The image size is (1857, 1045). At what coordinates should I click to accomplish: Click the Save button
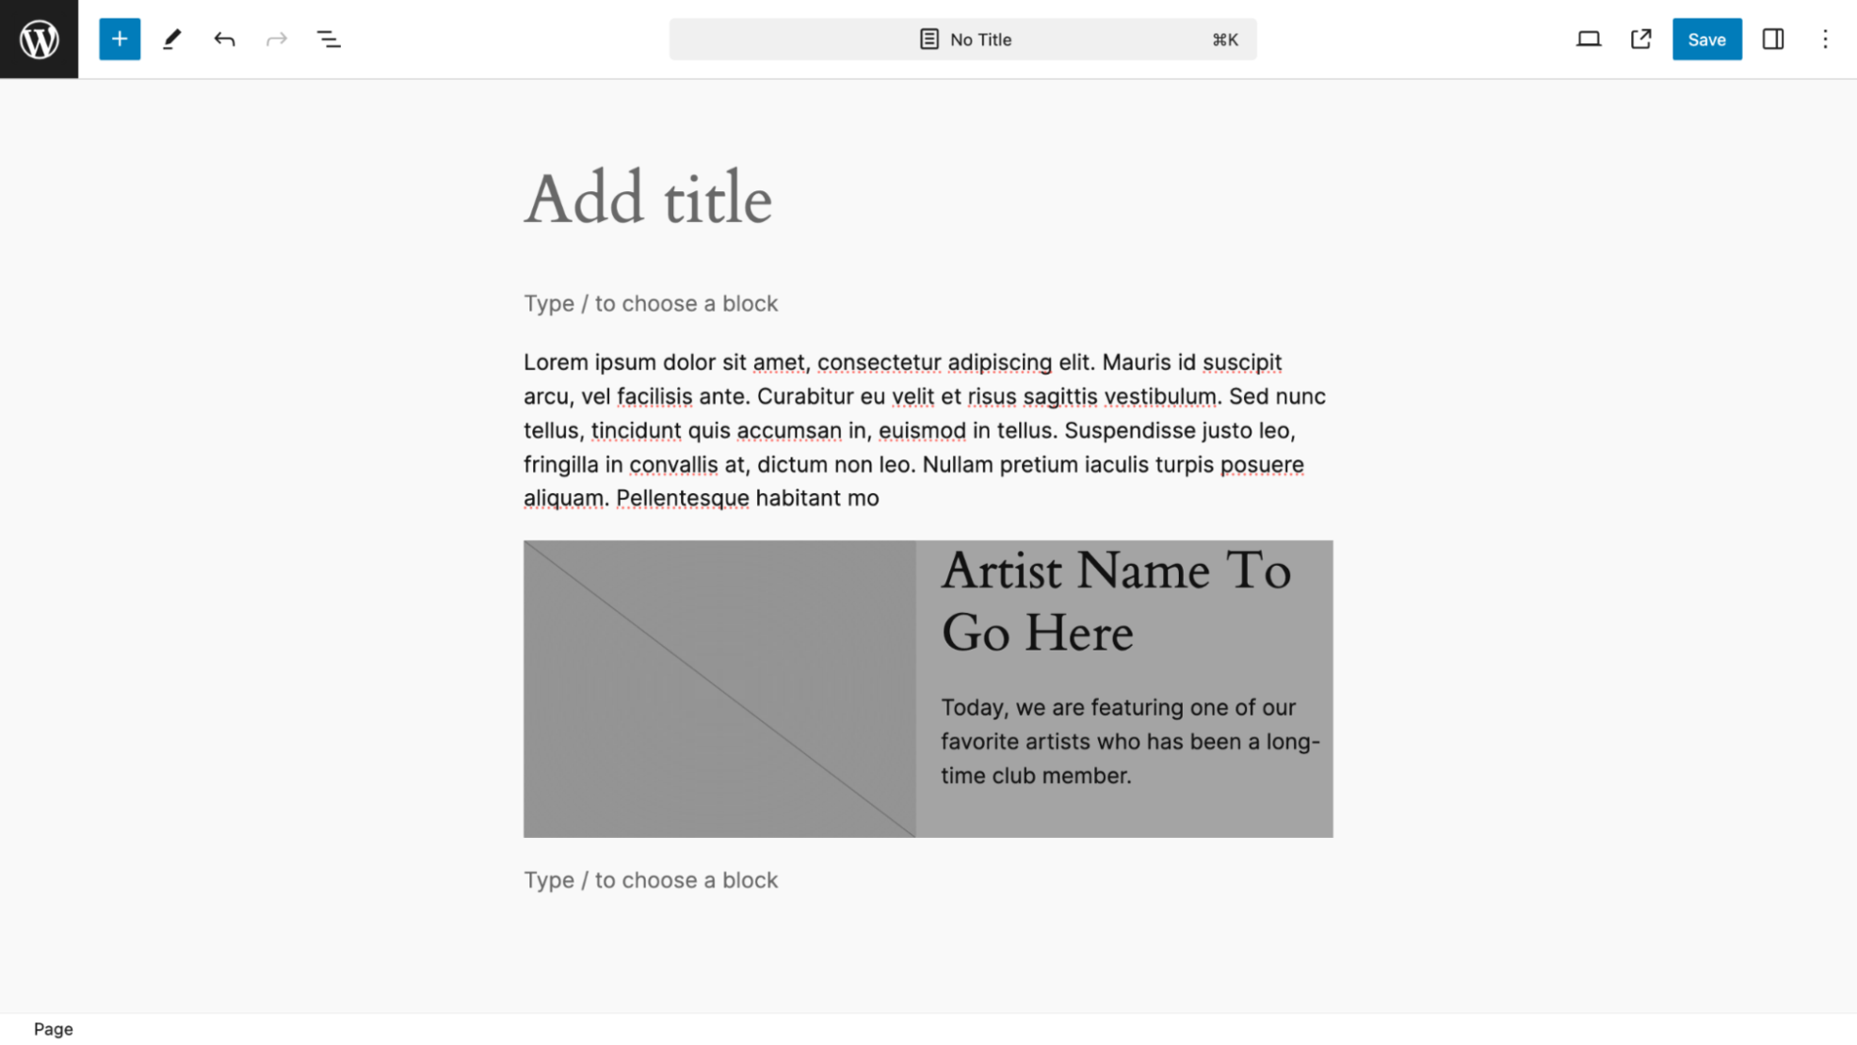tap(1706, 39)
